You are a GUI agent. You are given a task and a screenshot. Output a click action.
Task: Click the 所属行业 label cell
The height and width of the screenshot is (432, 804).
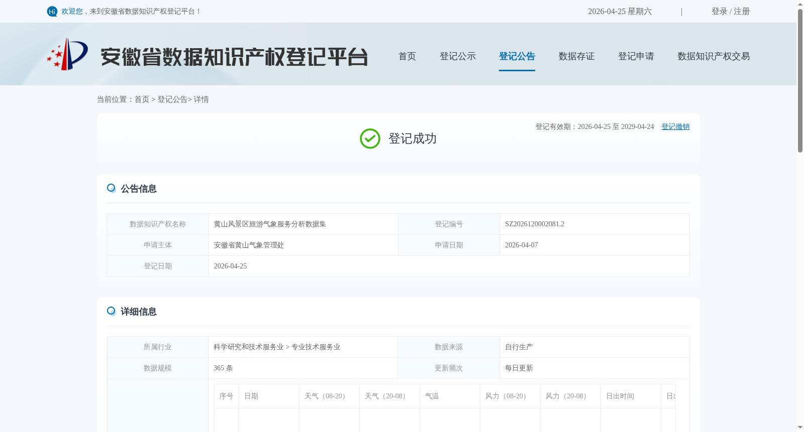pyautogui.click(x=158, y=347)
